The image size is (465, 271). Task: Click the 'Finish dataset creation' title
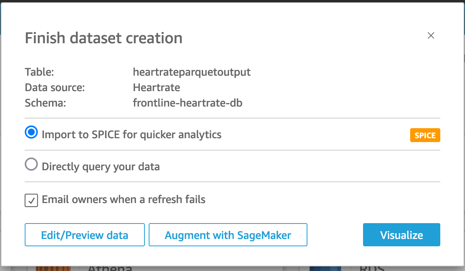[104, 38]
